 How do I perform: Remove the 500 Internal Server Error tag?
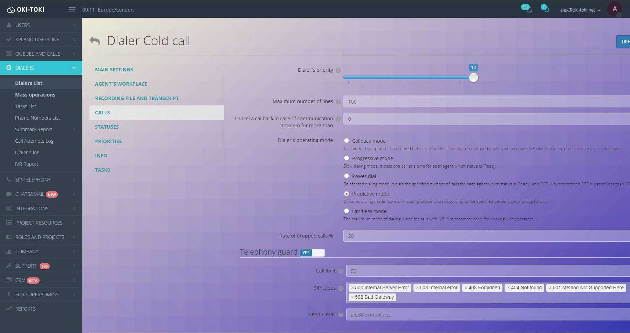point(352,288)
